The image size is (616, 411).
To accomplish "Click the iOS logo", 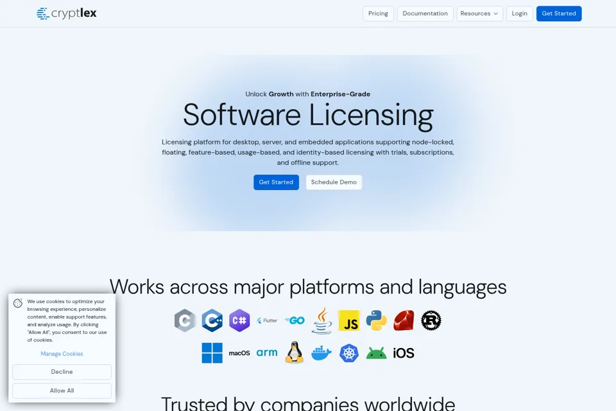I will pyautogui.click(x=404, y=353).
